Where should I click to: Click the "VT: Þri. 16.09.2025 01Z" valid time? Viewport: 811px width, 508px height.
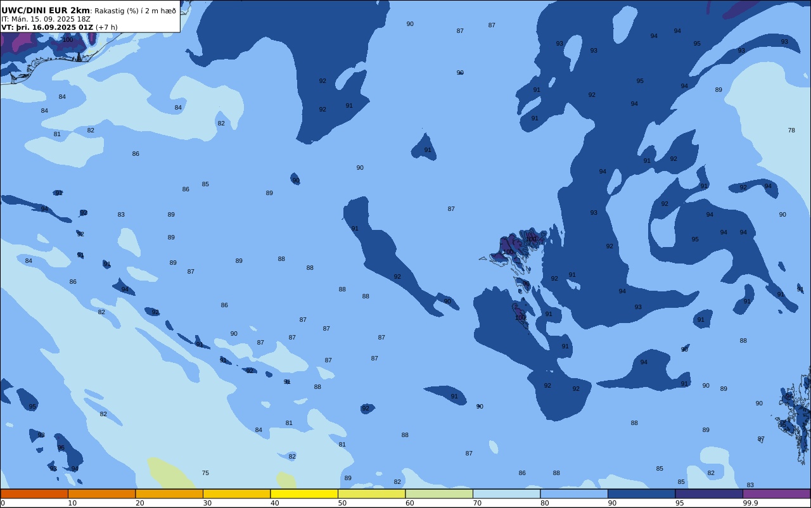click(48, 27)
